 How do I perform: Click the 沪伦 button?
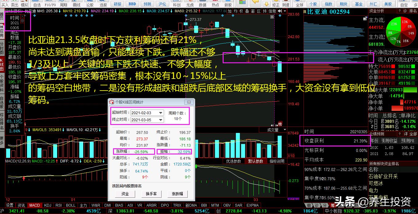click(x=162, y=4)
